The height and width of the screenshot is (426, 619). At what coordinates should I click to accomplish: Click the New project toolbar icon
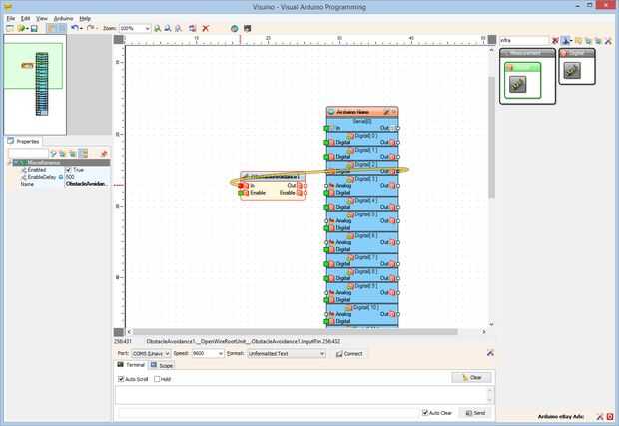[x=10, y=28]
